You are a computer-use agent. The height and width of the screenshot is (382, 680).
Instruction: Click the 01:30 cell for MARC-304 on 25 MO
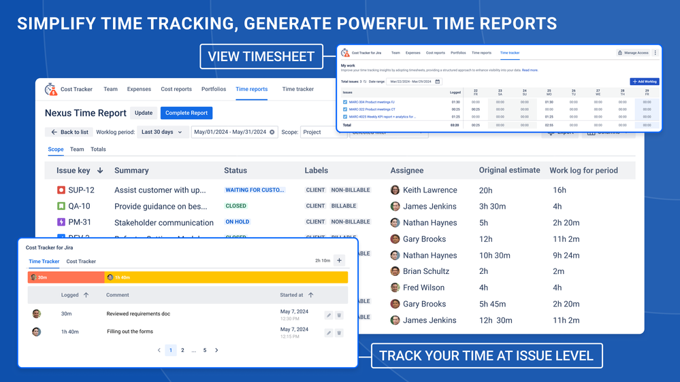pos(549,102)
